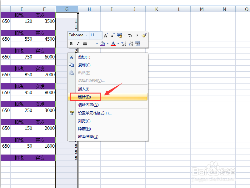Image resolution: width=250 pixels, height=188 pixels.
Task: Select cell with value 120
Action: pyautogui.click(x=22, y=21)
